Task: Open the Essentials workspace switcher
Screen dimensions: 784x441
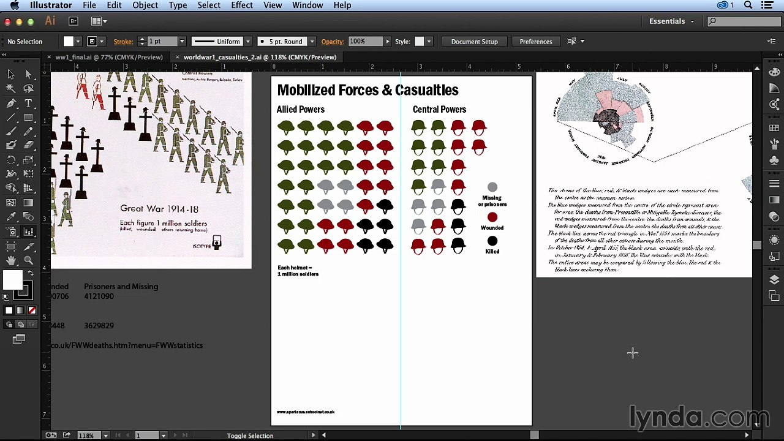Action: tap(672, 21)
